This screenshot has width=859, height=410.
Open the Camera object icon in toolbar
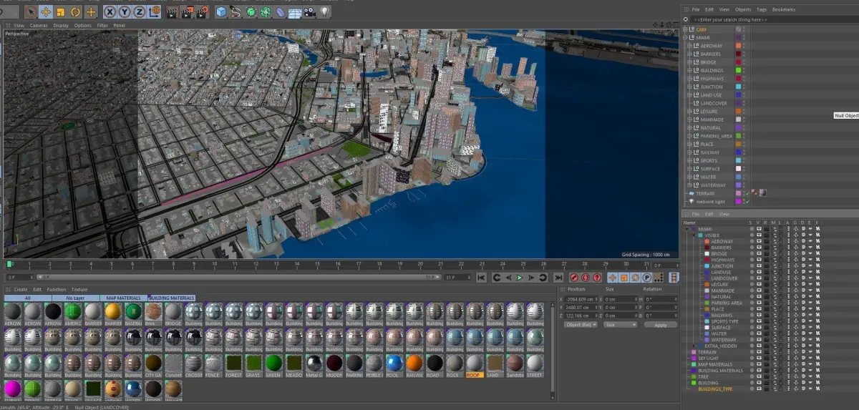click(x=309, y=12)
